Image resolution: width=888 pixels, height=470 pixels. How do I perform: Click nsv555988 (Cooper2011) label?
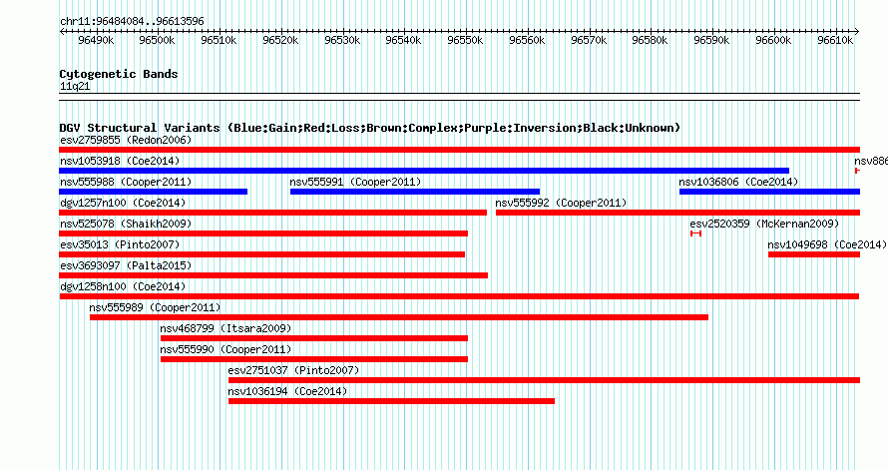tap(126, 182)
